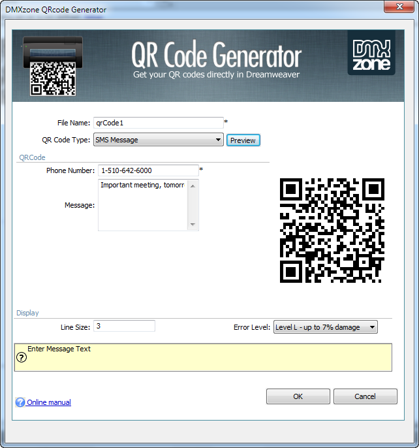The width and height of the screenshot is (419, 448).
Task: Click the DMXzone logo in banner
Action: [x=371, y=53]
